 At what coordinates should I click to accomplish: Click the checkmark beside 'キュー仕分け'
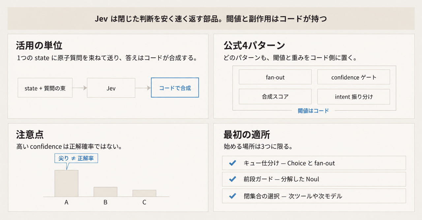tap(232, 163)
